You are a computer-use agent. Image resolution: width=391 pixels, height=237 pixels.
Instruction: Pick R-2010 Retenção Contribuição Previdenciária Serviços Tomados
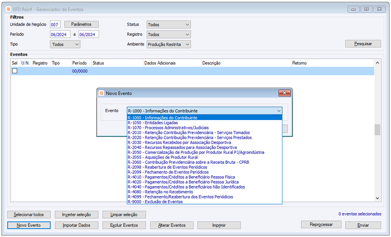pos(204,133)
